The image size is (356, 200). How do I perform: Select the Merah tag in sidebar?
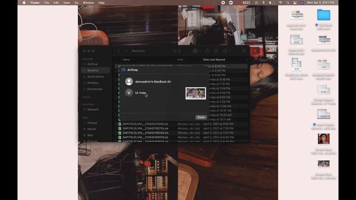pos(91,129)
